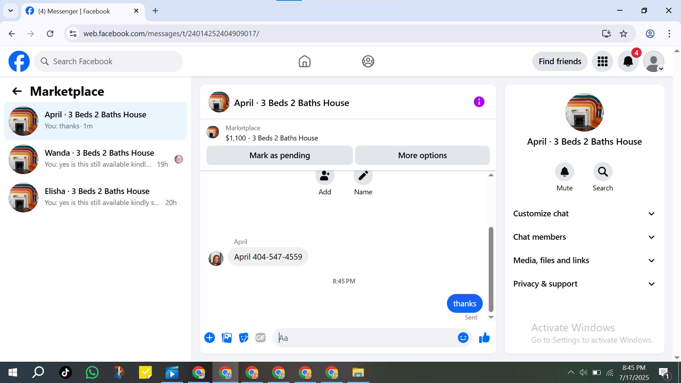Open WhatsApp from the Windows taskbar
The image size is (681, 383).
[x=92, y=372]
